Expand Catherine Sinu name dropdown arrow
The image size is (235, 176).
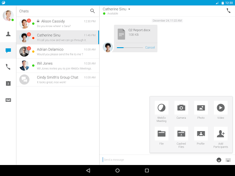pyautogui.click(x=129, y=9)
